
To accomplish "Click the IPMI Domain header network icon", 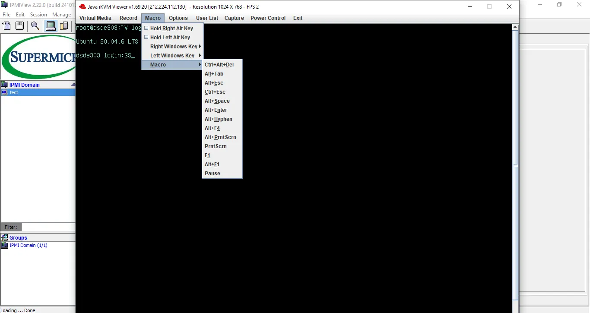I will pyautogui.click(x=4, y=85).
